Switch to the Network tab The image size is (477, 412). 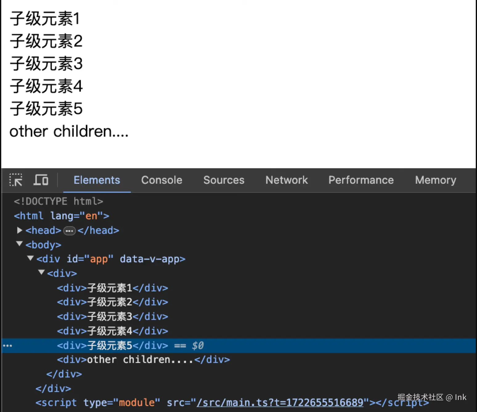pos(287,180)
